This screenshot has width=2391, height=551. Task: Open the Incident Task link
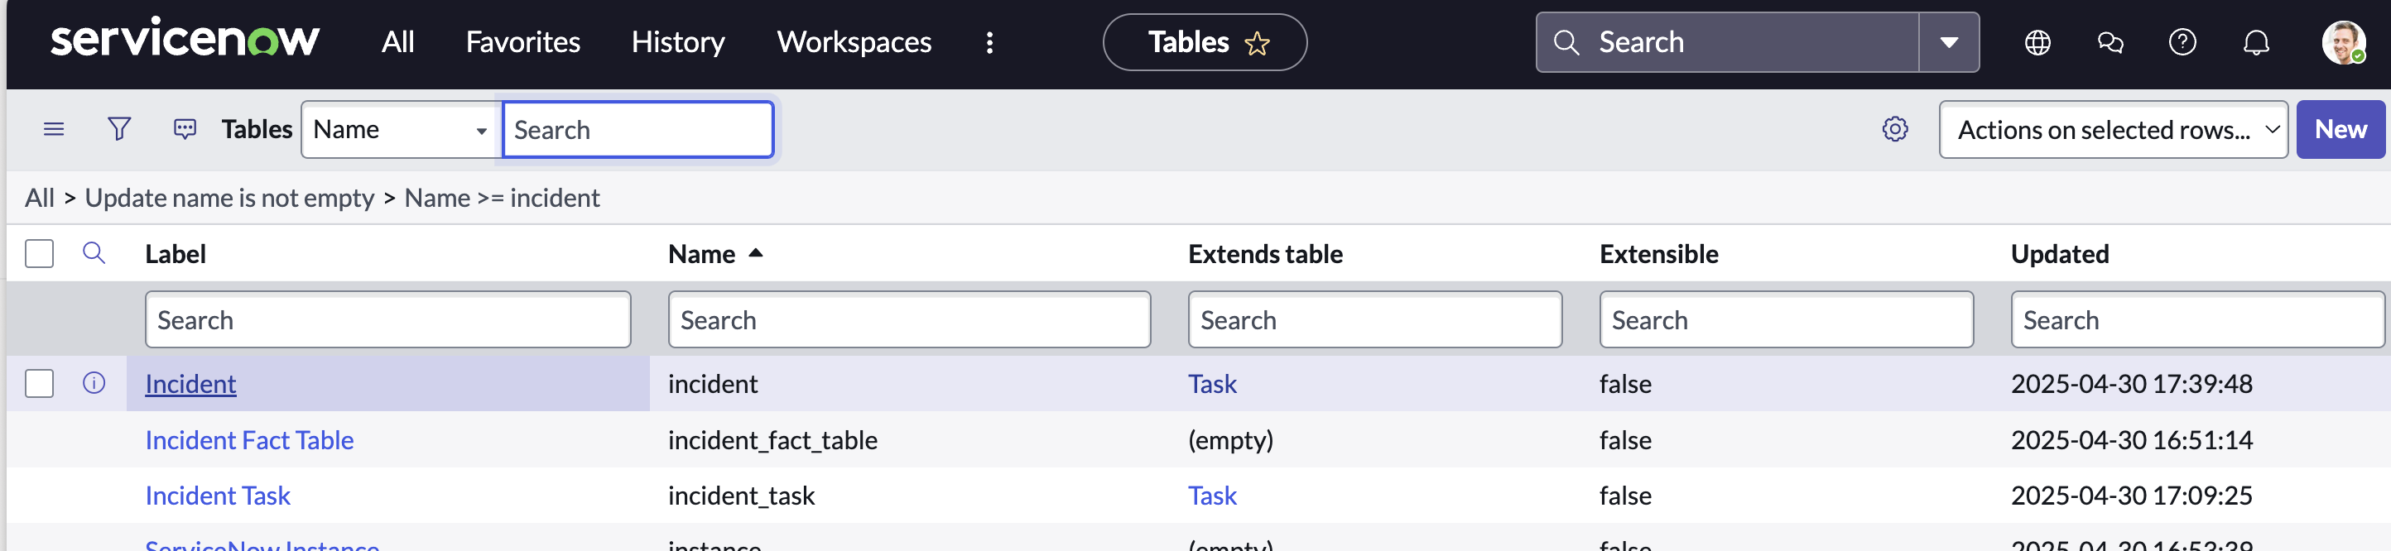tap(217, 496)
